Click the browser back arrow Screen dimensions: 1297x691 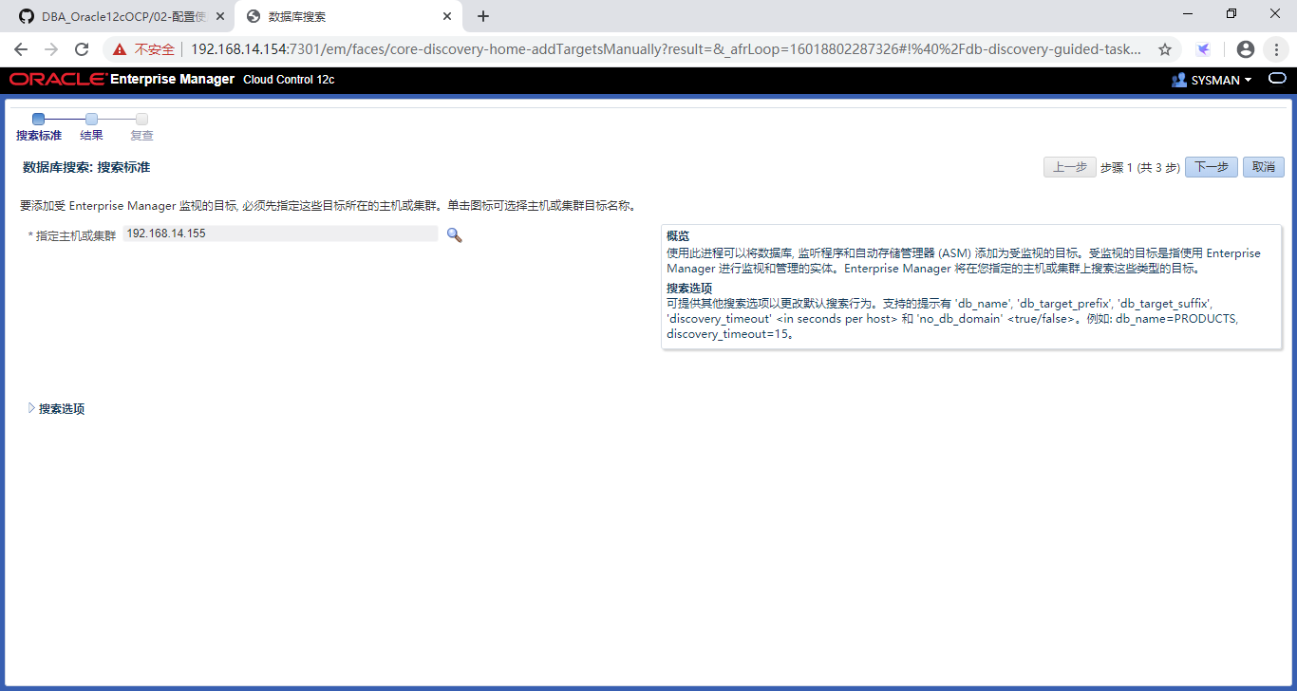20,49
